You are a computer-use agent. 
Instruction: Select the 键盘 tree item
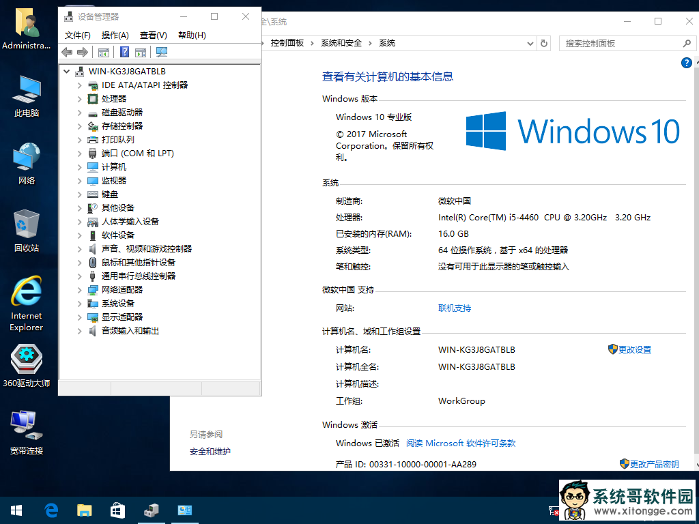(x=110, y=194)
